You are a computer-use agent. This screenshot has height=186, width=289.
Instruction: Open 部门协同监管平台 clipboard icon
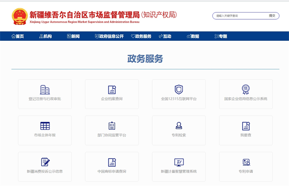click(112, 125)
